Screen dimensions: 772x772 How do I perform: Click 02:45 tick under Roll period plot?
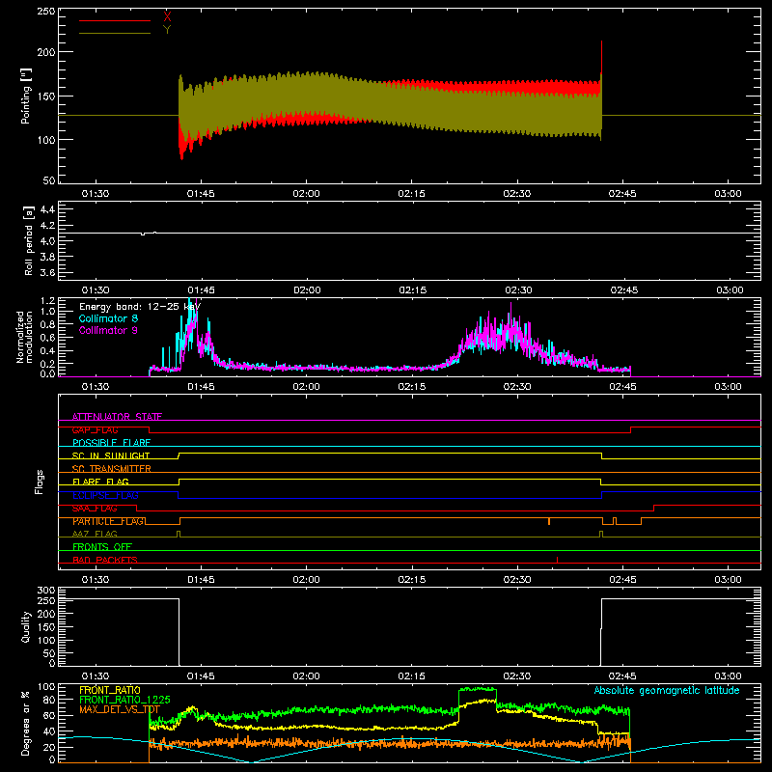(623, 290)
